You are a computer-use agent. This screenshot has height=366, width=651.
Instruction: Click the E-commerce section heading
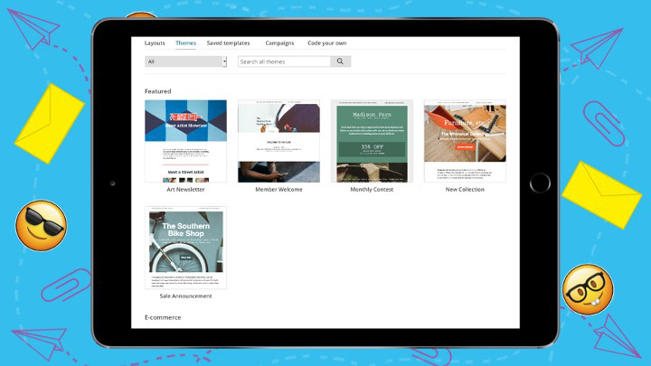tap(163, 317)
